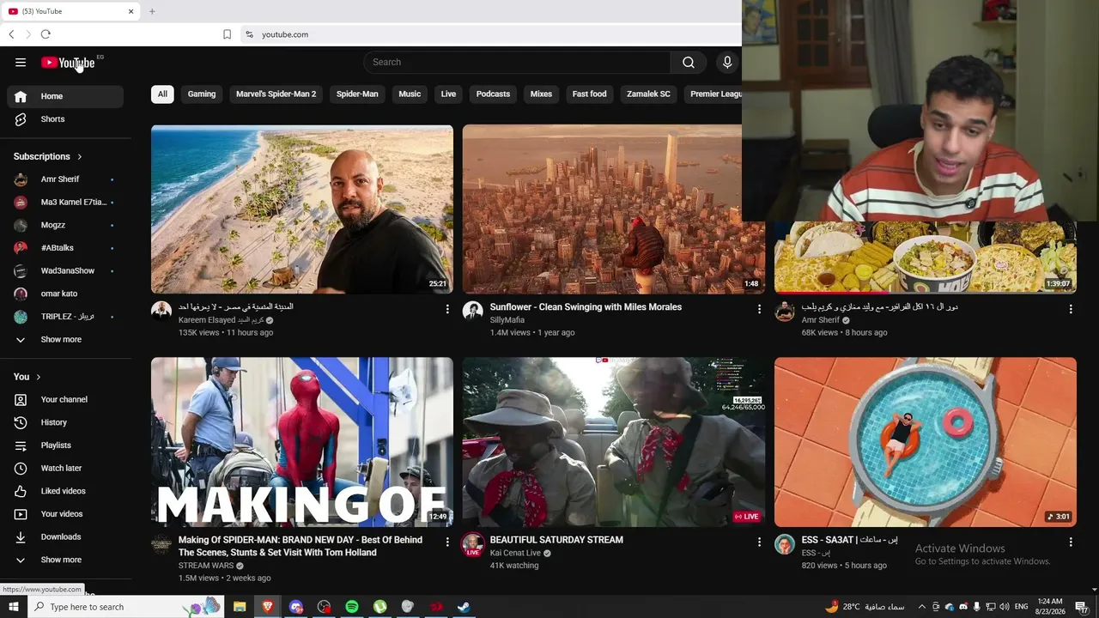Bookmark this page

click(x=227, y=34)
